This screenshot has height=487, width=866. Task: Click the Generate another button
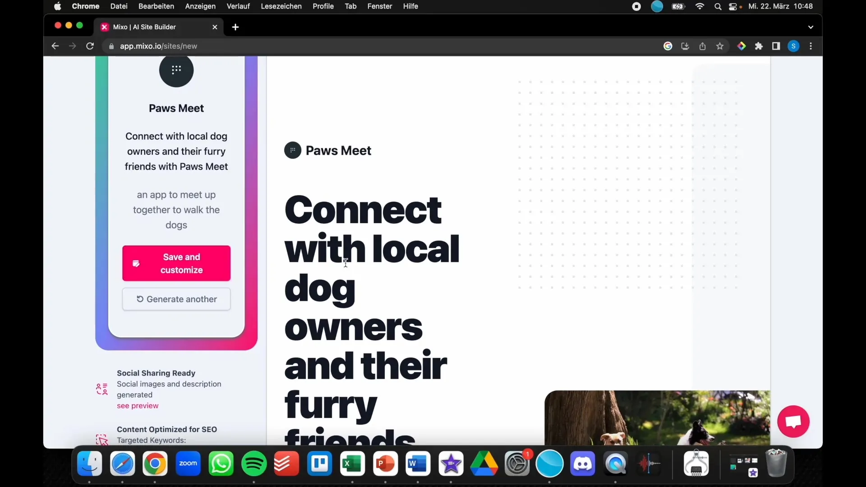[176, 299]
